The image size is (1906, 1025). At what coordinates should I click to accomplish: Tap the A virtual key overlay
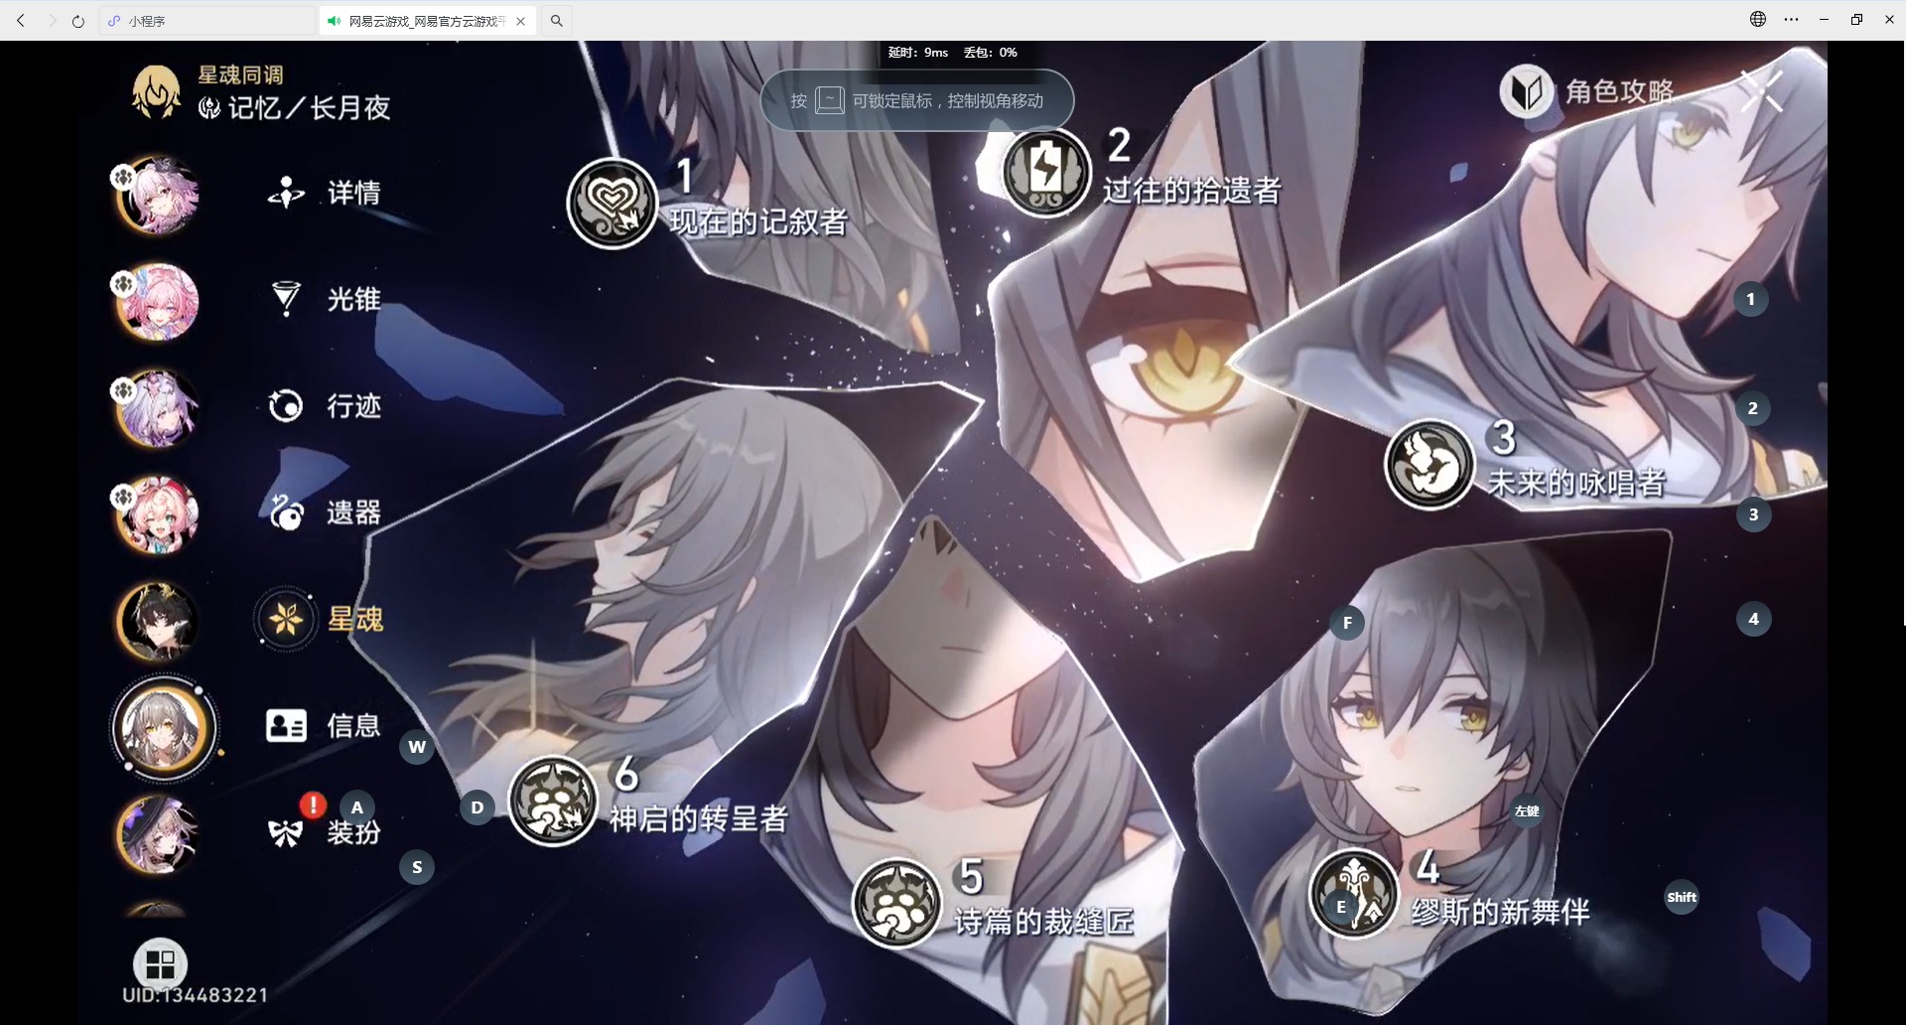coord(357,807)
